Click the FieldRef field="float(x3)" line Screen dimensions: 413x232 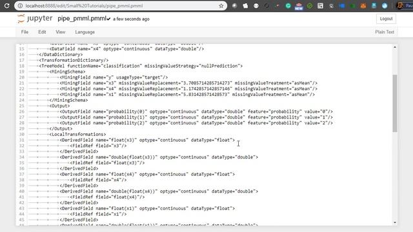108,163
